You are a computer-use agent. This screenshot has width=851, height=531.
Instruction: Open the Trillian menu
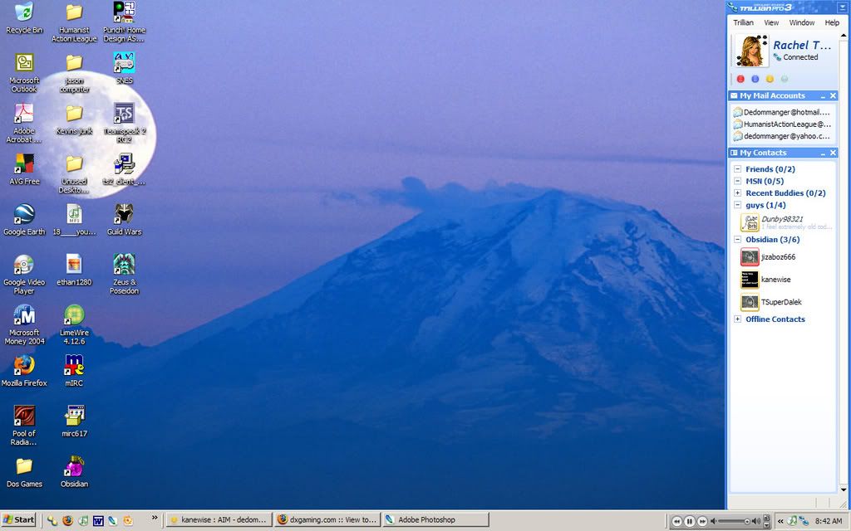[742, 22]
